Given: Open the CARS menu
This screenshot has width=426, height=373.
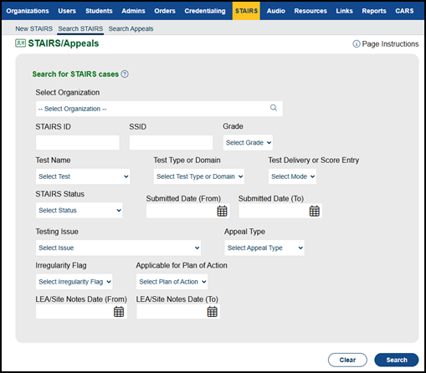Looking at the screenshot, I should [x=404, y=11].
